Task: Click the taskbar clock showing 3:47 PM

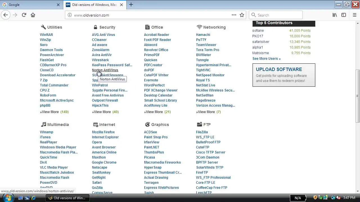Action: [x=349, y=198]
